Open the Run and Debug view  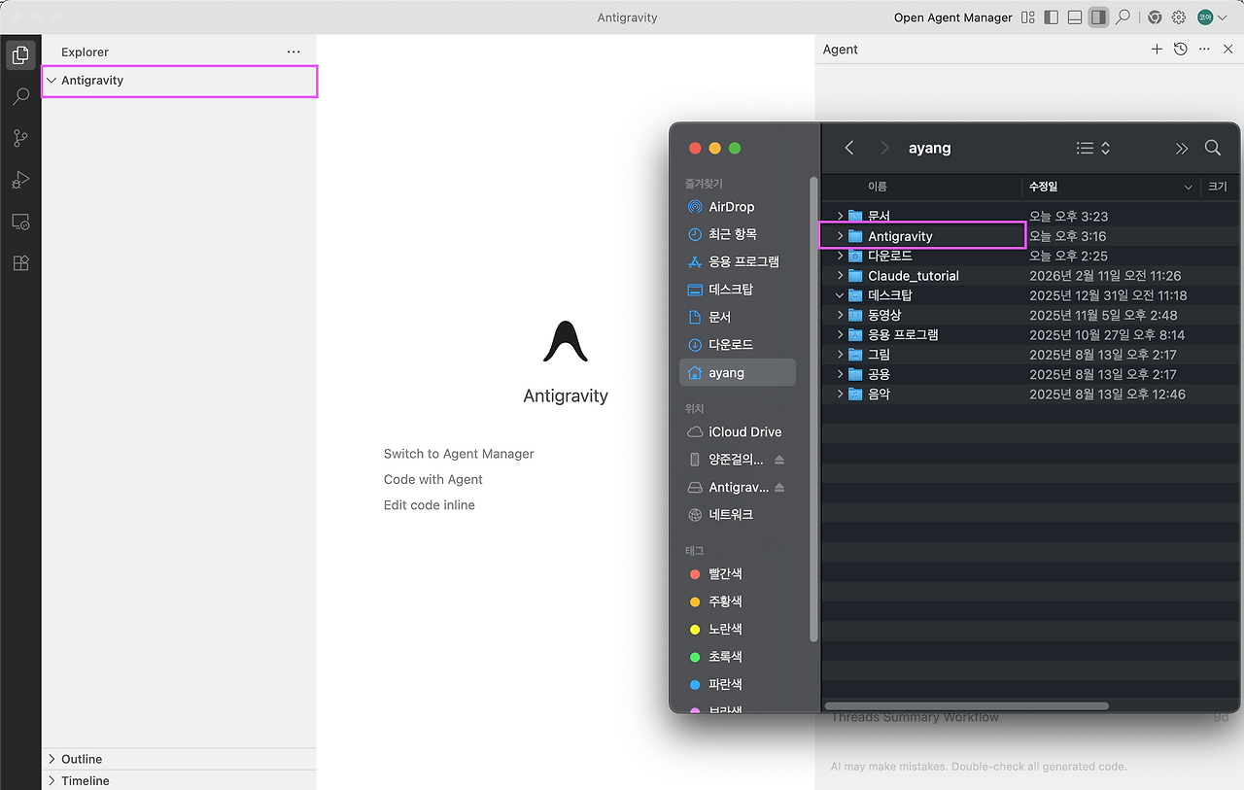click(20, 181)
